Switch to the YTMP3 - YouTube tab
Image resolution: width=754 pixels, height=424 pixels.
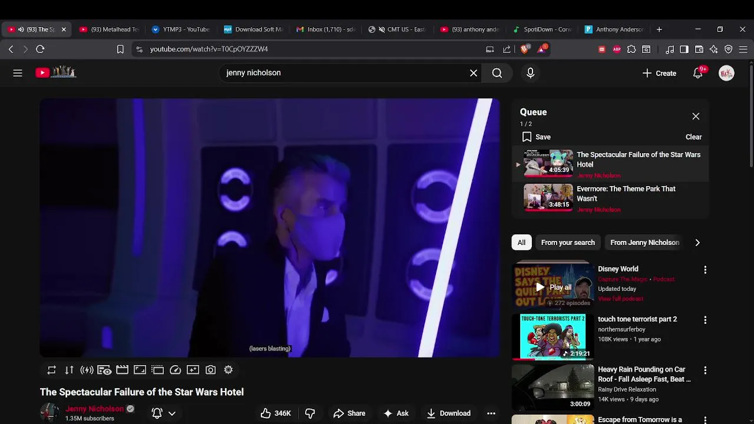coord(181,29)
